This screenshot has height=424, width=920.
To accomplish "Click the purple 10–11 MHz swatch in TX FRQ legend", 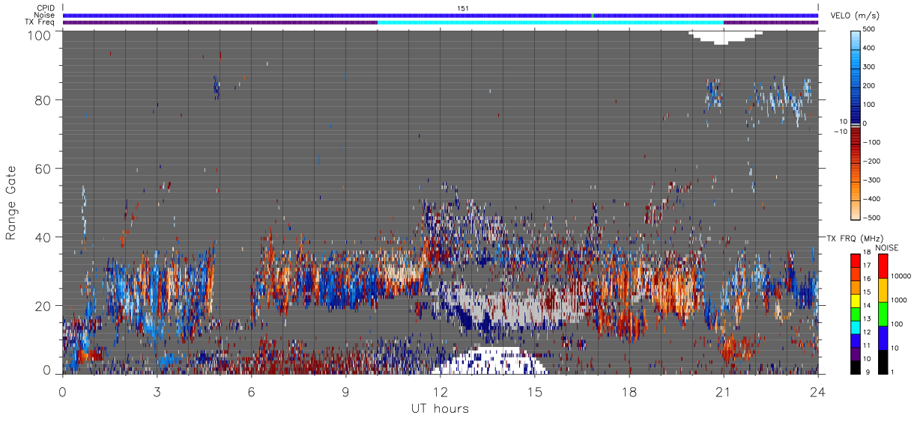I will (x=856, y=352).
